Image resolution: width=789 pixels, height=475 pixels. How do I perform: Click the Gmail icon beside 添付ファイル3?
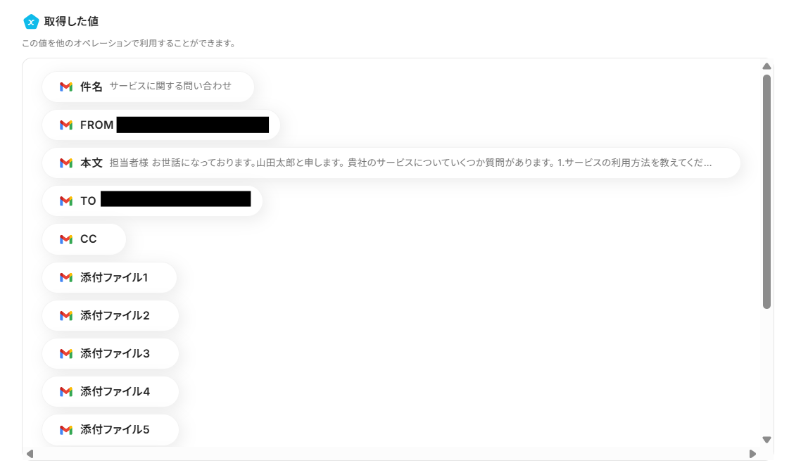pos(66,354)
